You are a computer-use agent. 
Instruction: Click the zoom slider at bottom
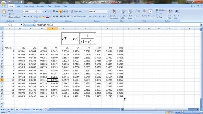pyautogui.click(x=191, y=113)
